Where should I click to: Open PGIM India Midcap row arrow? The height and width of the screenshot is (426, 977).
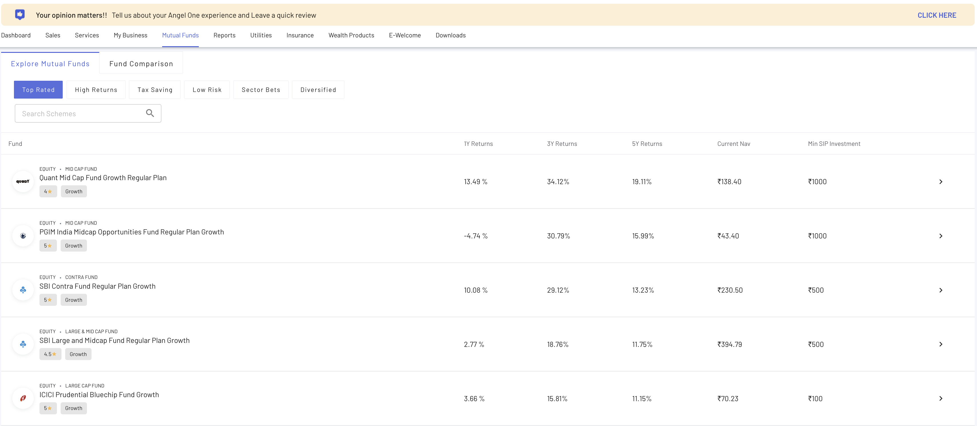(940, 236)
